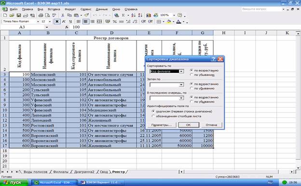This screenshot has width=301, height=186.
Task: Select first sort 'по возрастанию' radio
Action: coord(192,71)
